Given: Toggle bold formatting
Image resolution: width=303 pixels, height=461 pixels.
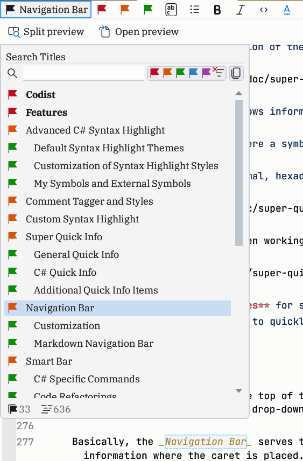Looking at the screenshot, I should pyautogui.click(x=217, y=10).
